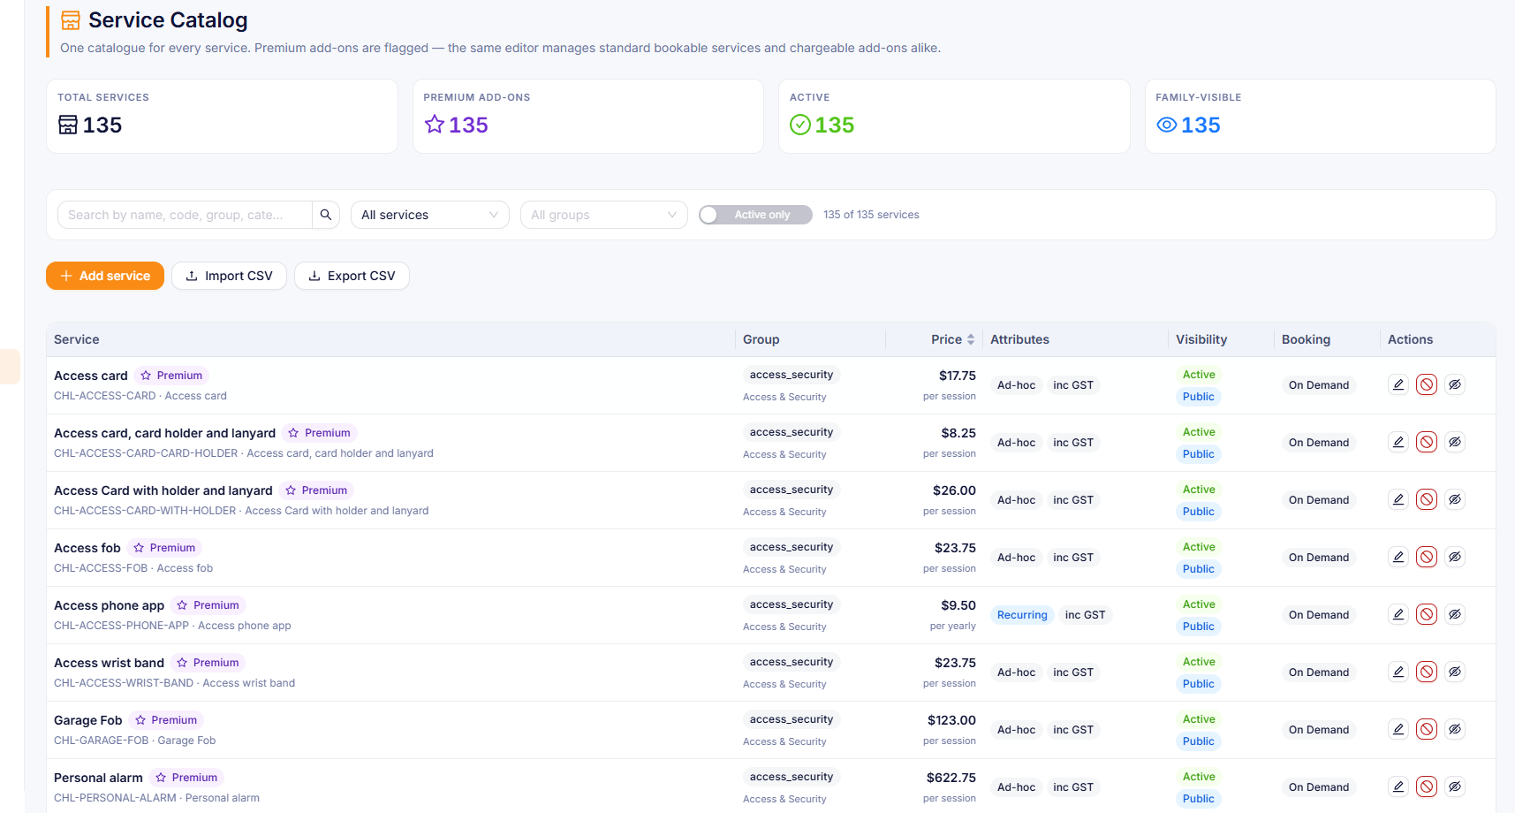Click the Family-Visible stat card

pyautogui.click(x=1321, y=117)
